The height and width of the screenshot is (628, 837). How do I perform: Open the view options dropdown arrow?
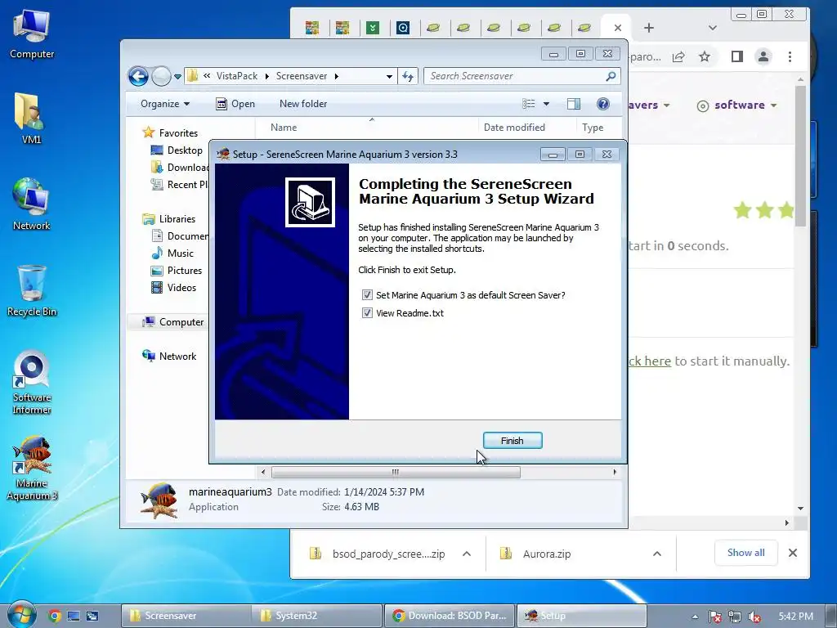546,104
